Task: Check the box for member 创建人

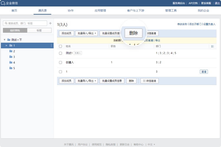Action: (60, 62)
